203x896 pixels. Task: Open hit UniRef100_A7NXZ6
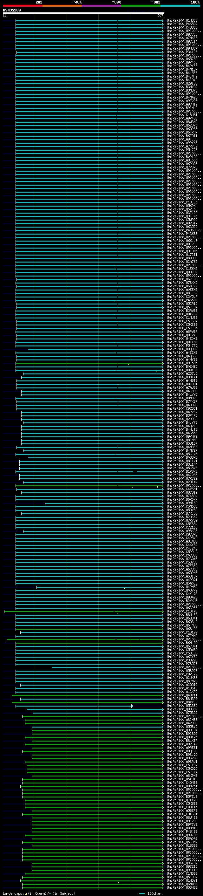(x=182, y=38)
